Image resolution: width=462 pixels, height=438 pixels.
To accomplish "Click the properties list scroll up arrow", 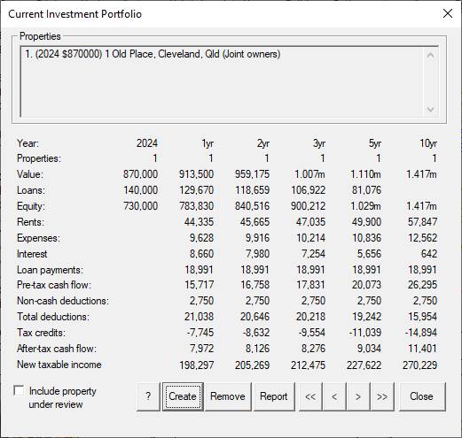I will [430, 55].
